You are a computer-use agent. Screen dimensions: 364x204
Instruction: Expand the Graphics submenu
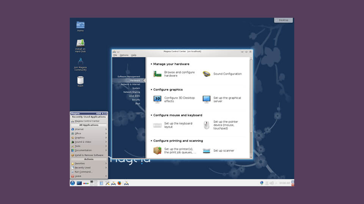click(x=89, y=138)
